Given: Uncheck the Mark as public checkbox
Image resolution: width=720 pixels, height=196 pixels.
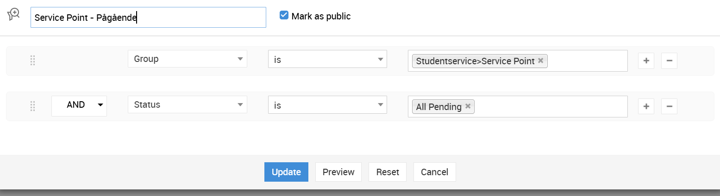Looking at the screenshot, I should pos(284,16).
